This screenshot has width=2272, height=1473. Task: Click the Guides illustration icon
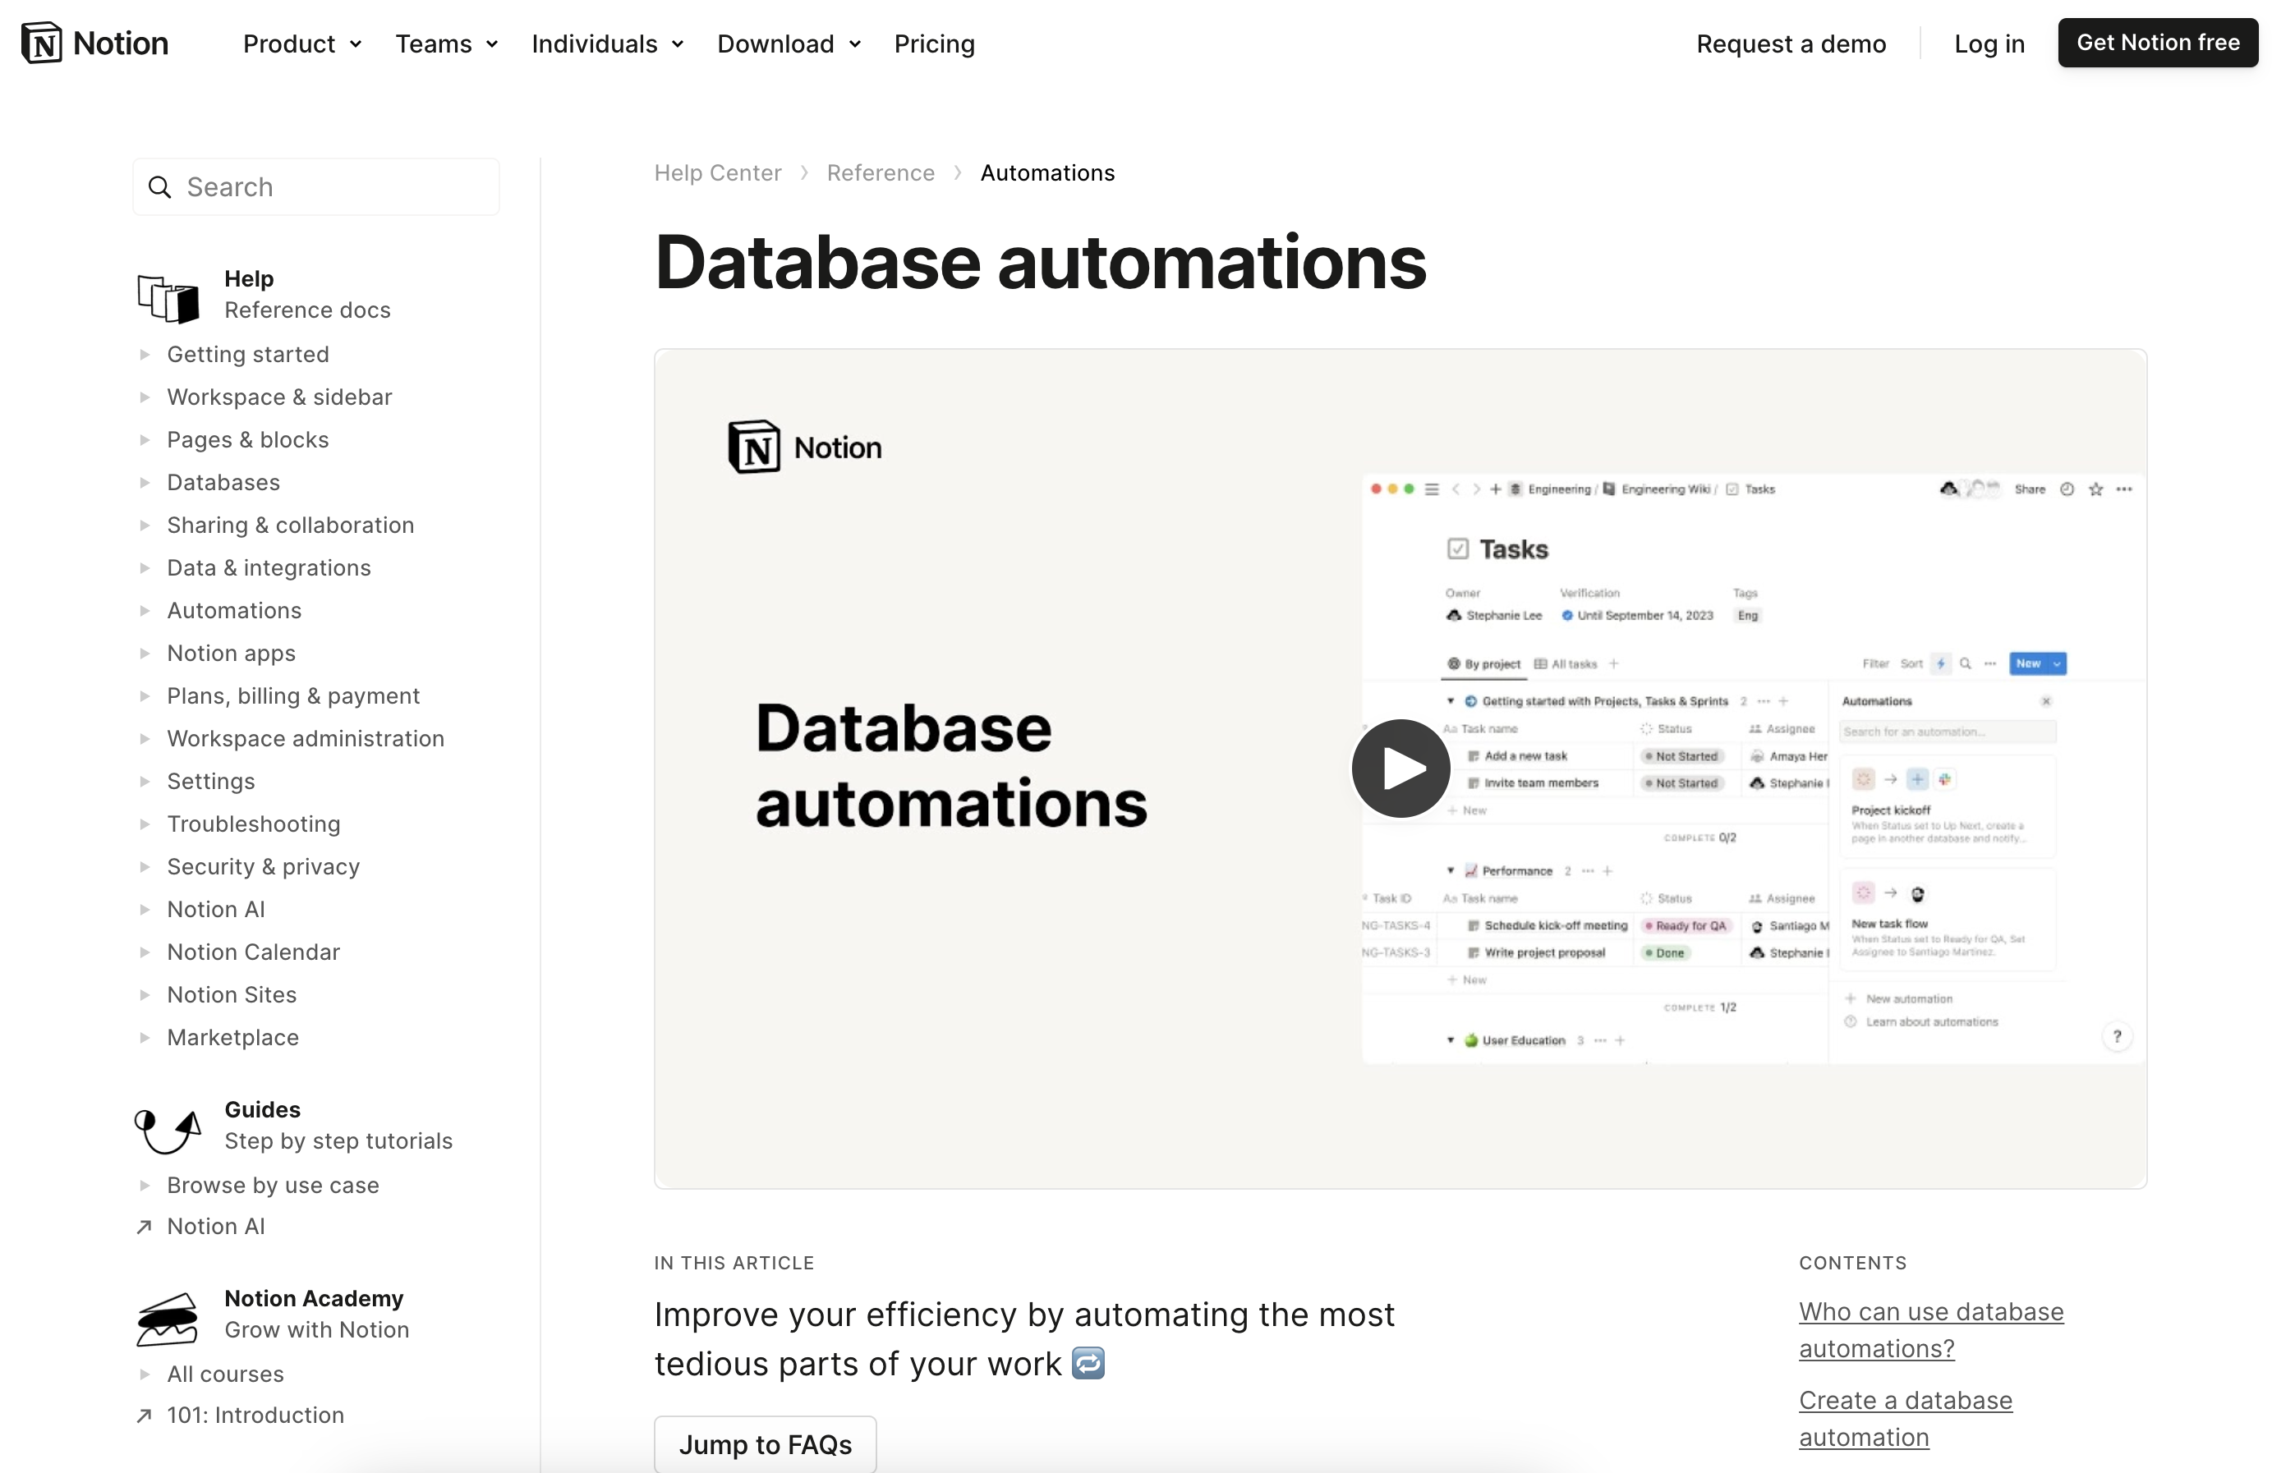[x=168, y=1131]
